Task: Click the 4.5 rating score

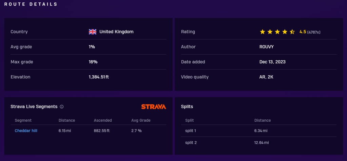Action: click(x=303, y=32)
